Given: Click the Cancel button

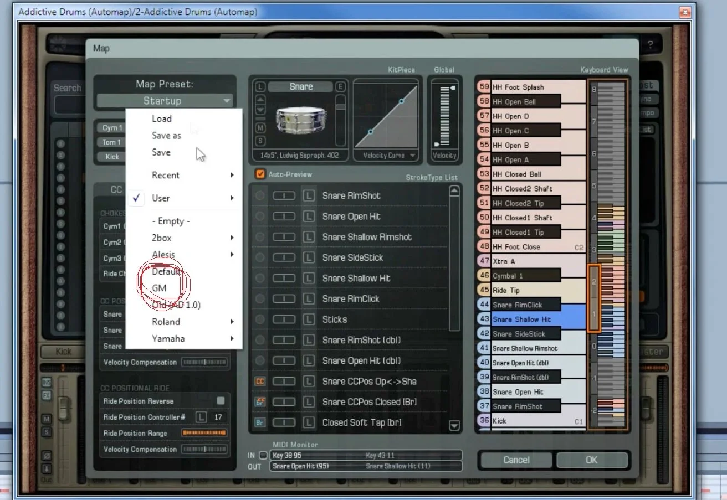Looking at the screenshot, I should coord(516,460).
